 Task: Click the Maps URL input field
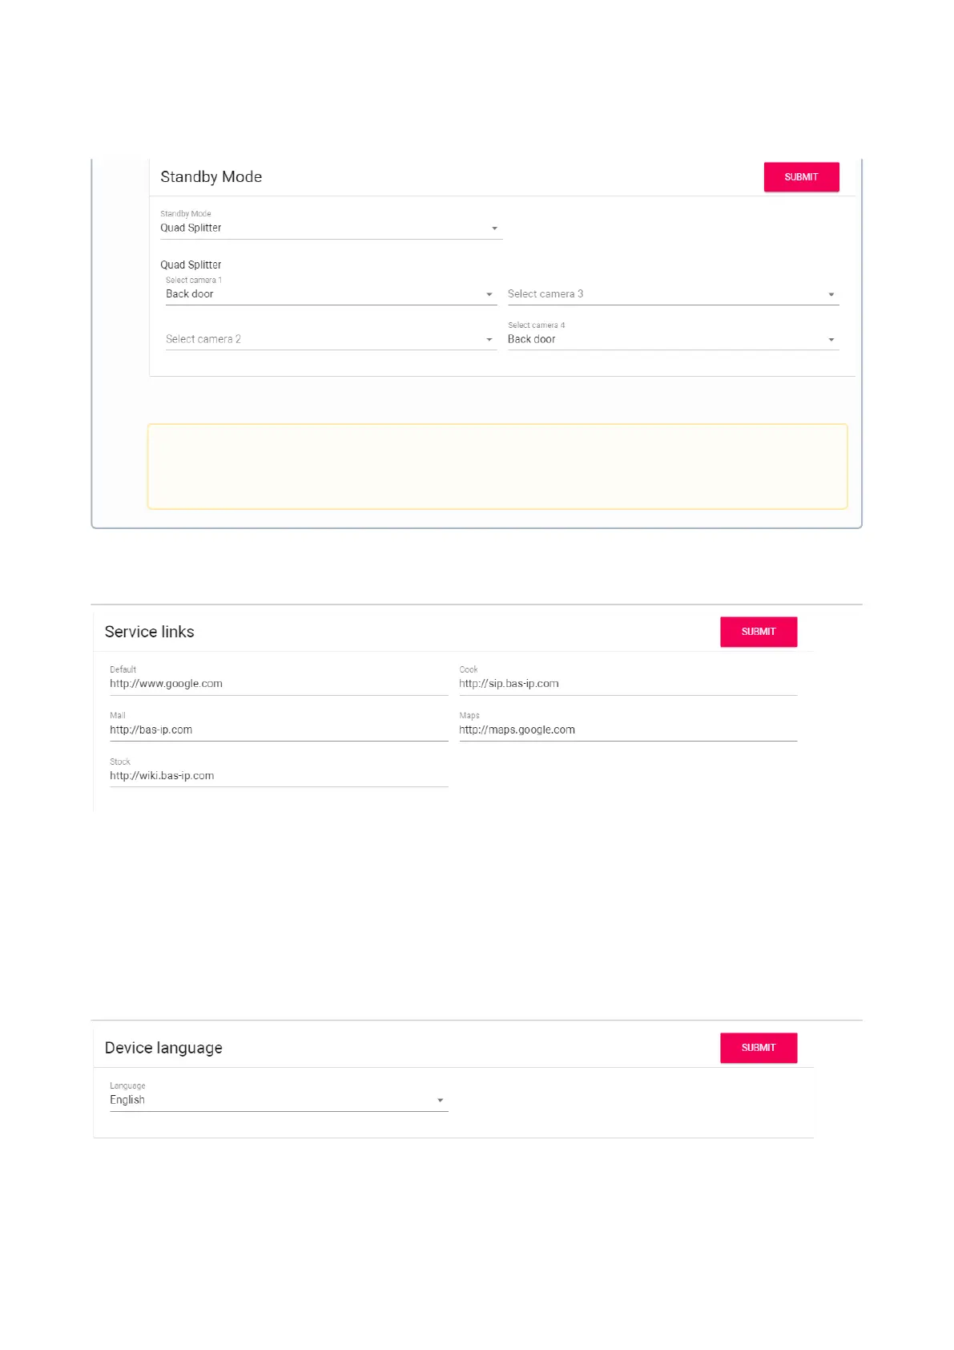[626, 730]
